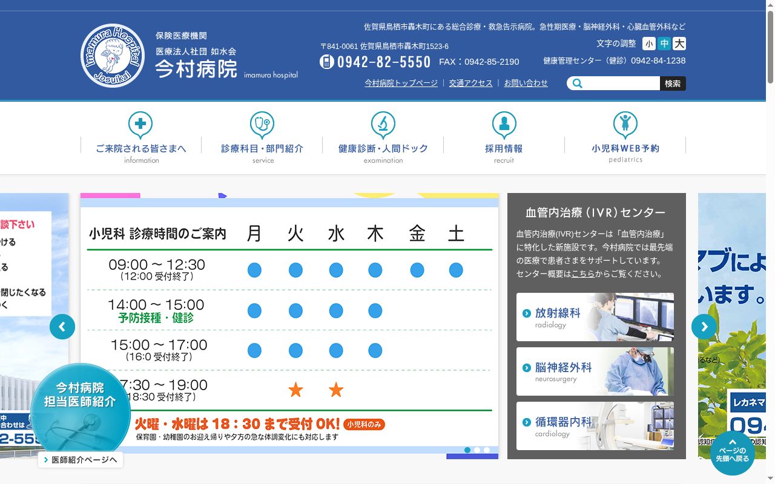Show the previous slide with the left arrow

62,327
